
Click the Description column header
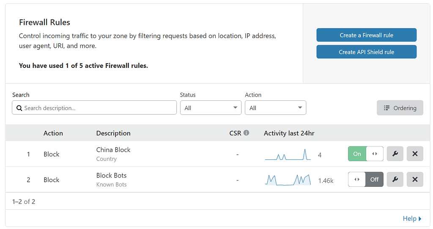(x=113, y=133)
